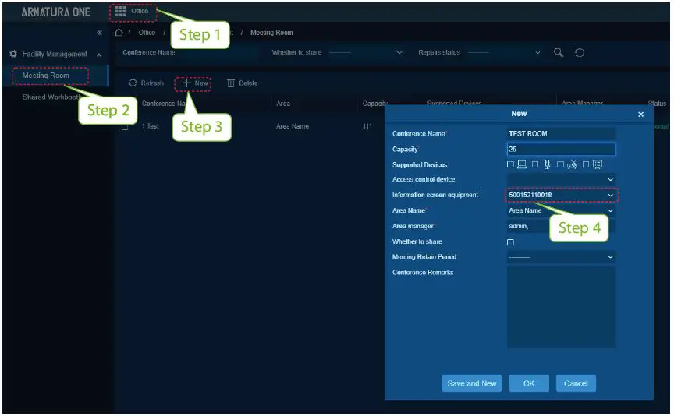Open Access control device dropdown
Screen dimensions: 674x416
[562, 179]
